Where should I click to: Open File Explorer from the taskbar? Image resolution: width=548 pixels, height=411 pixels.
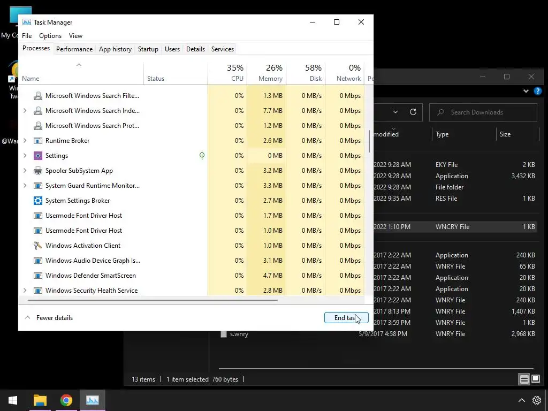(40, 400)
